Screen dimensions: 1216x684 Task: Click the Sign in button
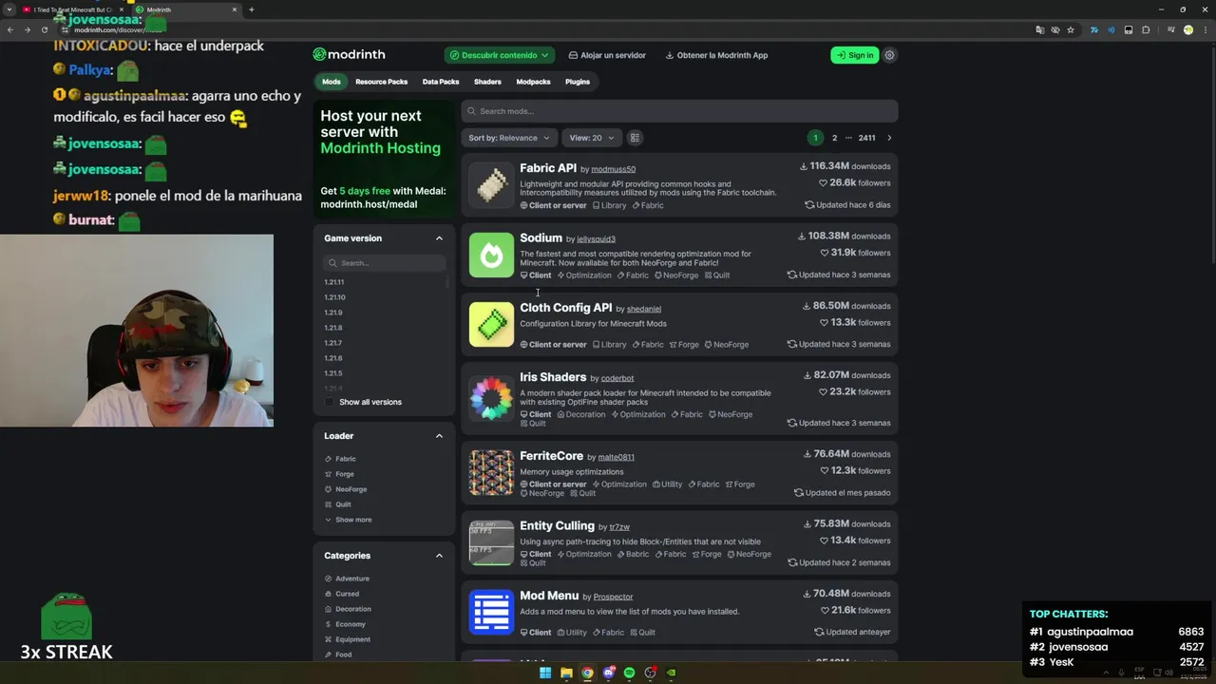pos(855,55)
